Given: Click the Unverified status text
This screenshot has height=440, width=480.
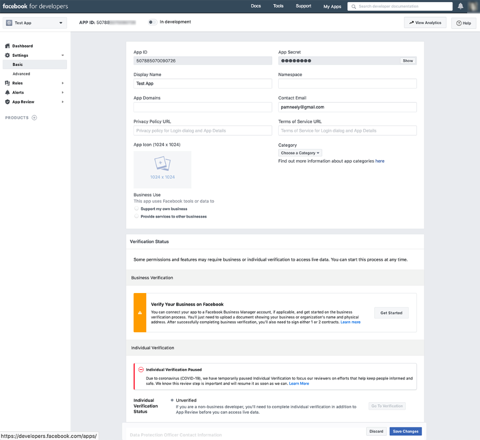Looking at the screenshot, I should click(186, 400).
